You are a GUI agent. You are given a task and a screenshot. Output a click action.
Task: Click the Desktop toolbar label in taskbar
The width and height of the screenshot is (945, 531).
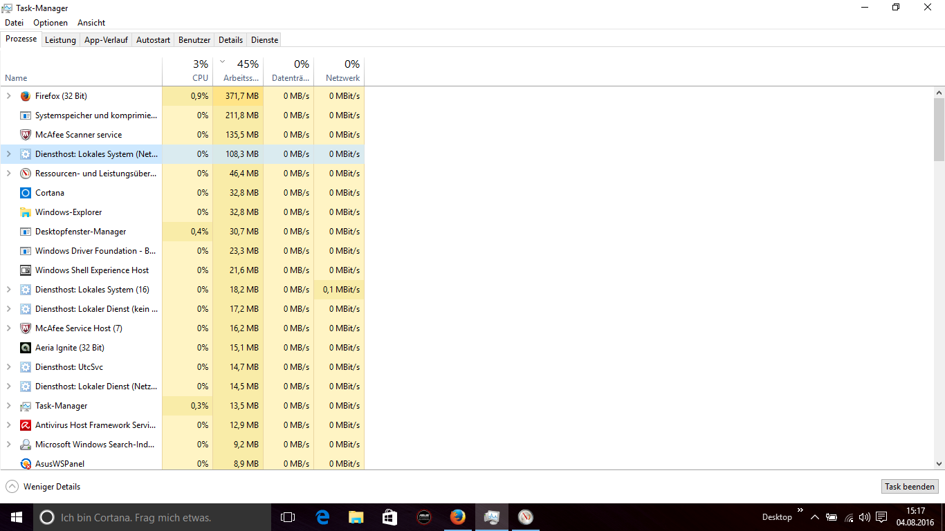777,517
